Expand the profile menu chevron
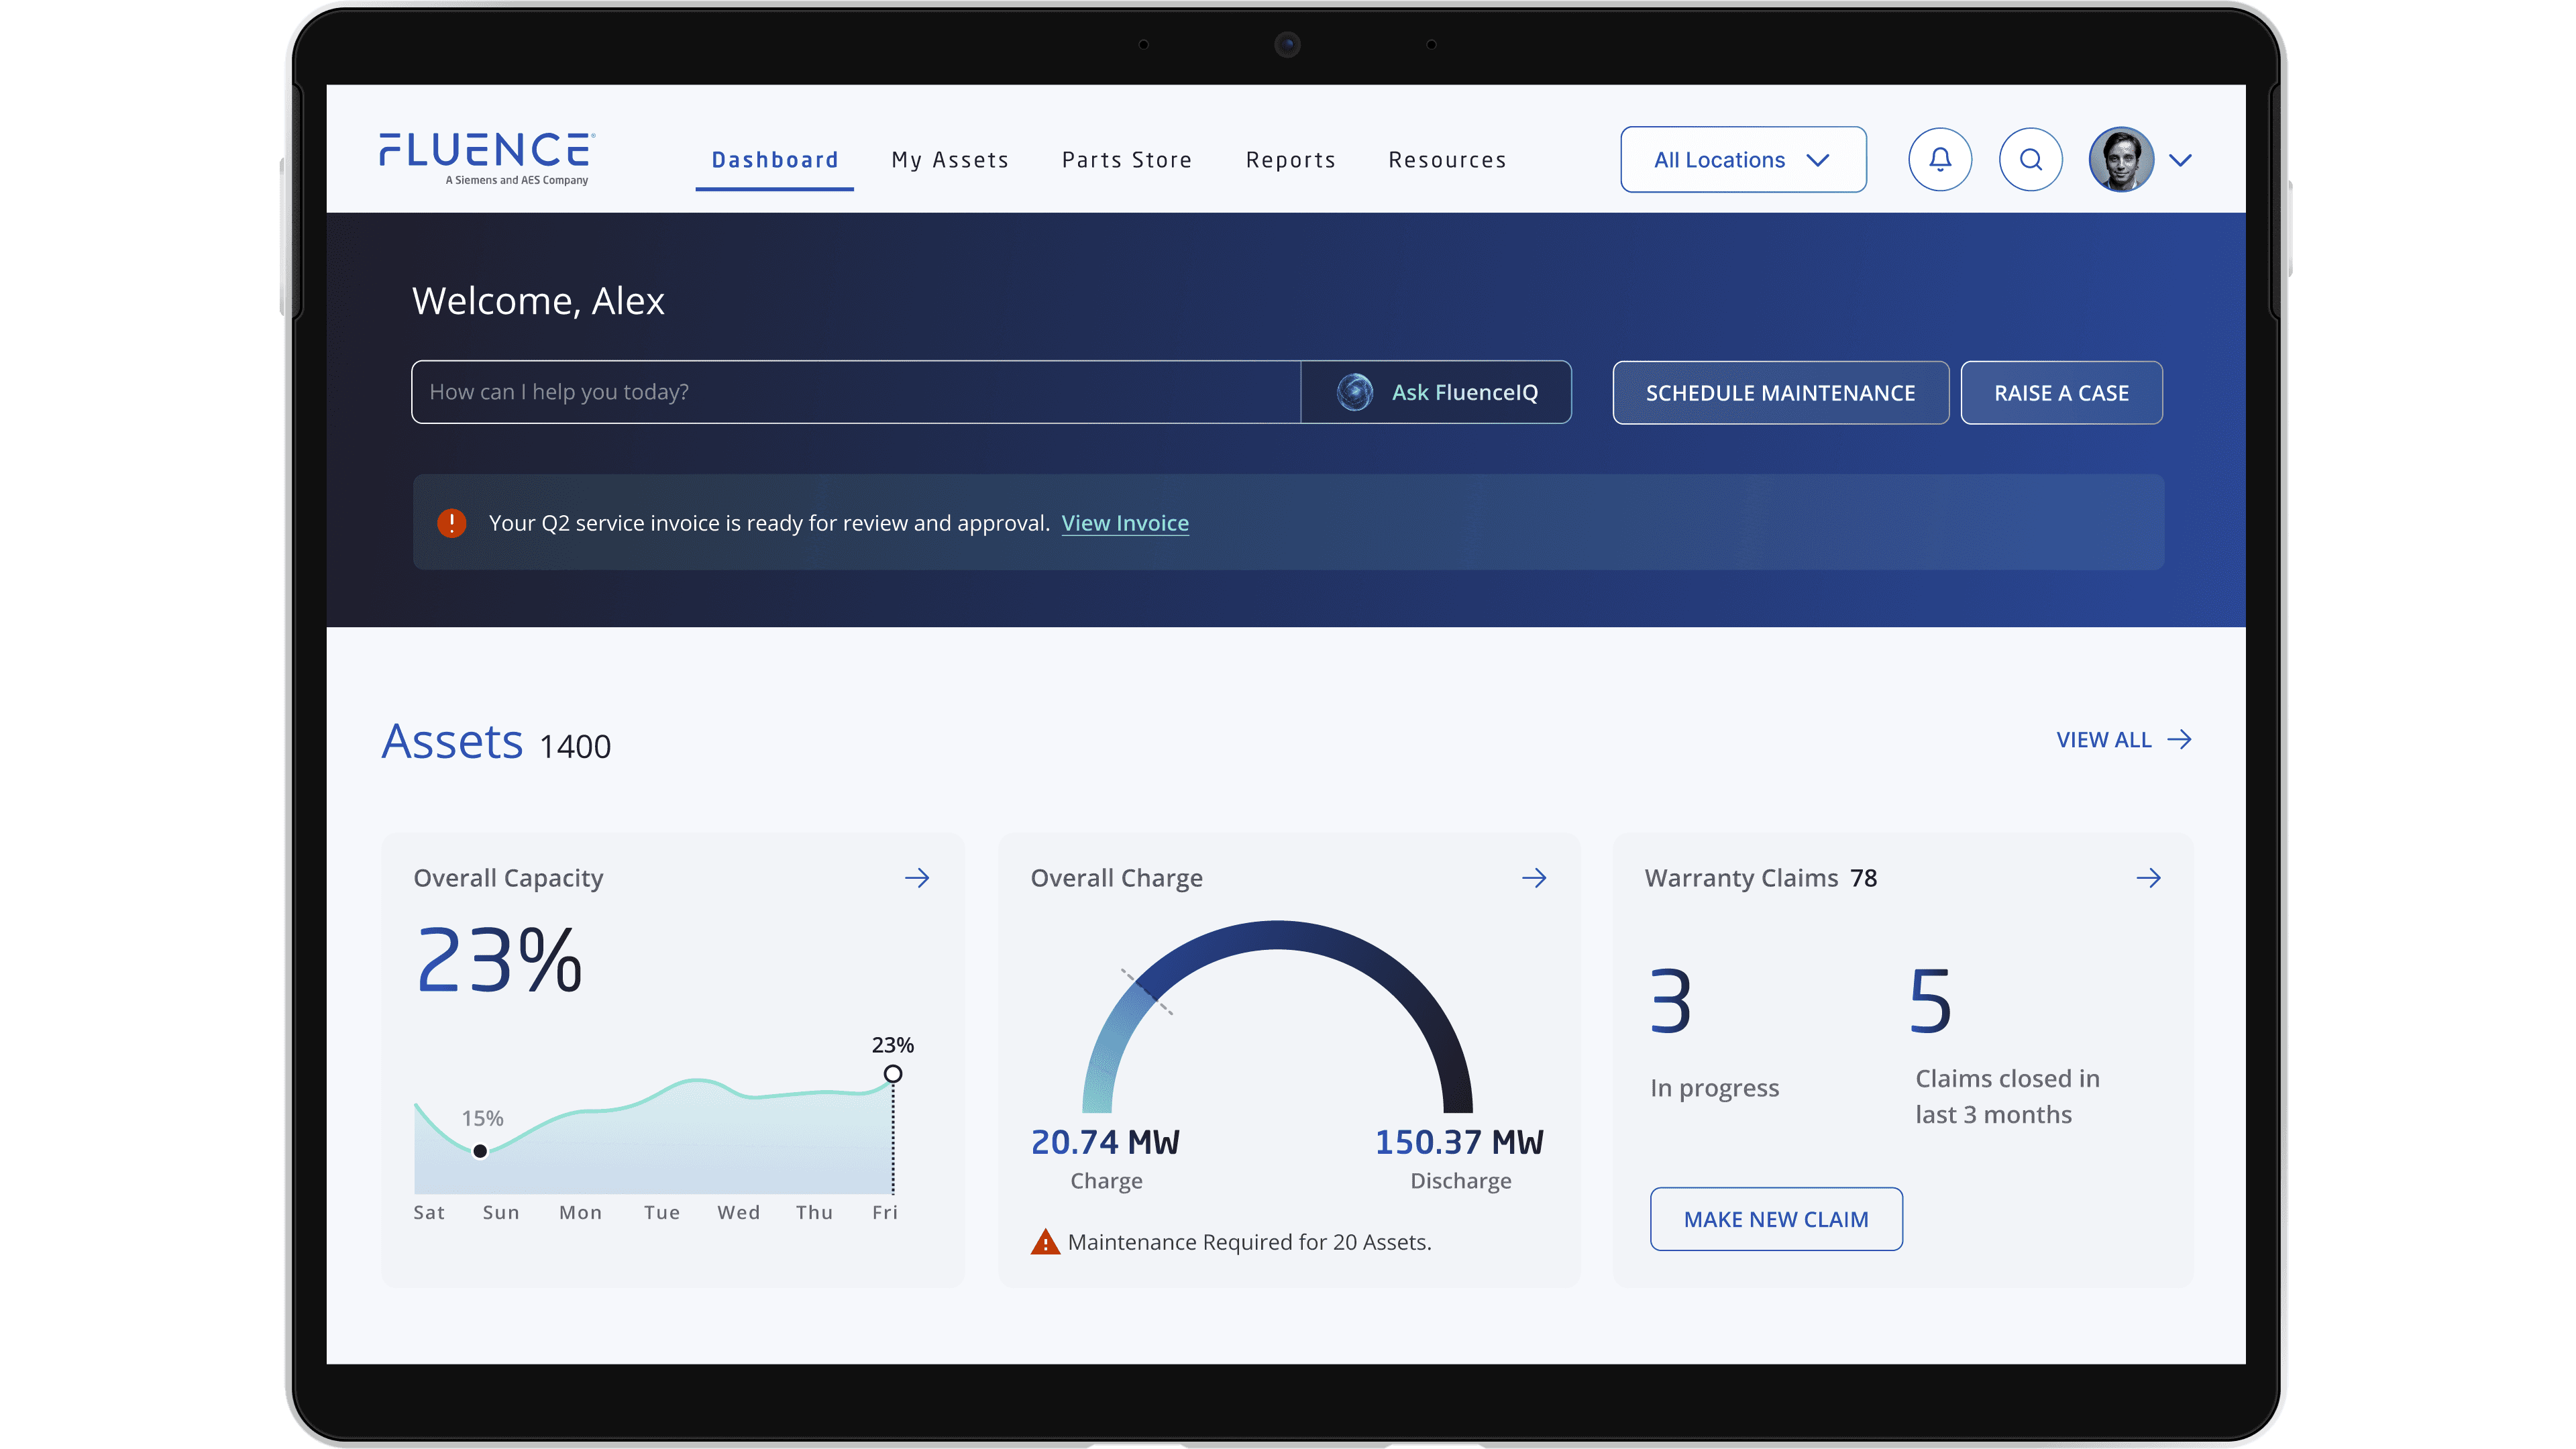 pos(2181,160)
